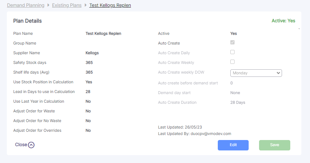The image size is (310, 163).
Task: Open the Auto Create weekly DOW dropdown
Action: pos(256,73)
